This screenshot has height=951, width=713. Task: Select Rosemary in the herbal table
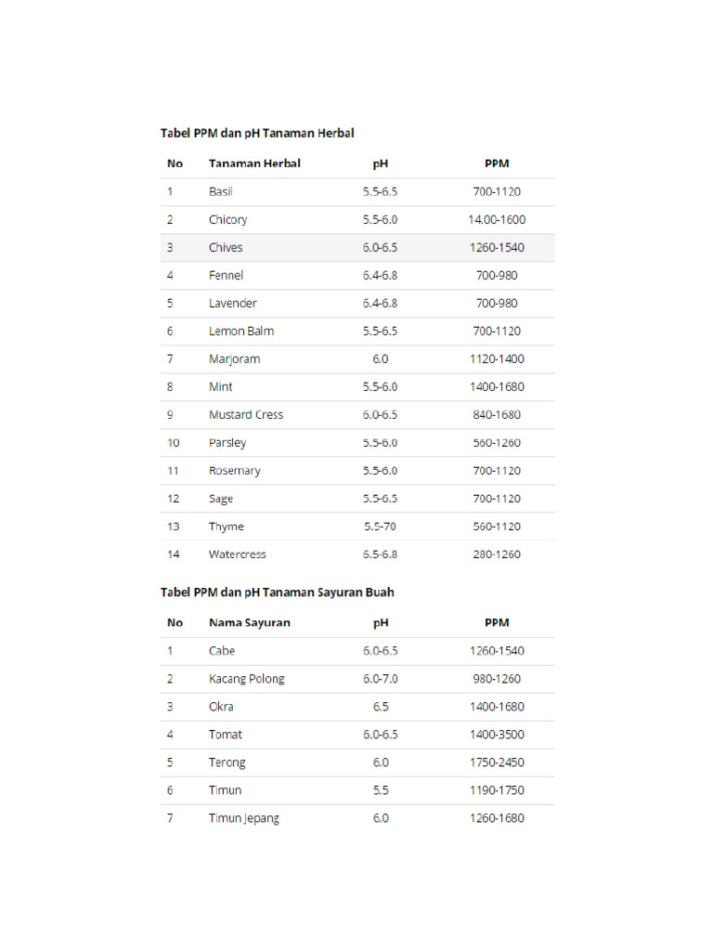[235, 471]
